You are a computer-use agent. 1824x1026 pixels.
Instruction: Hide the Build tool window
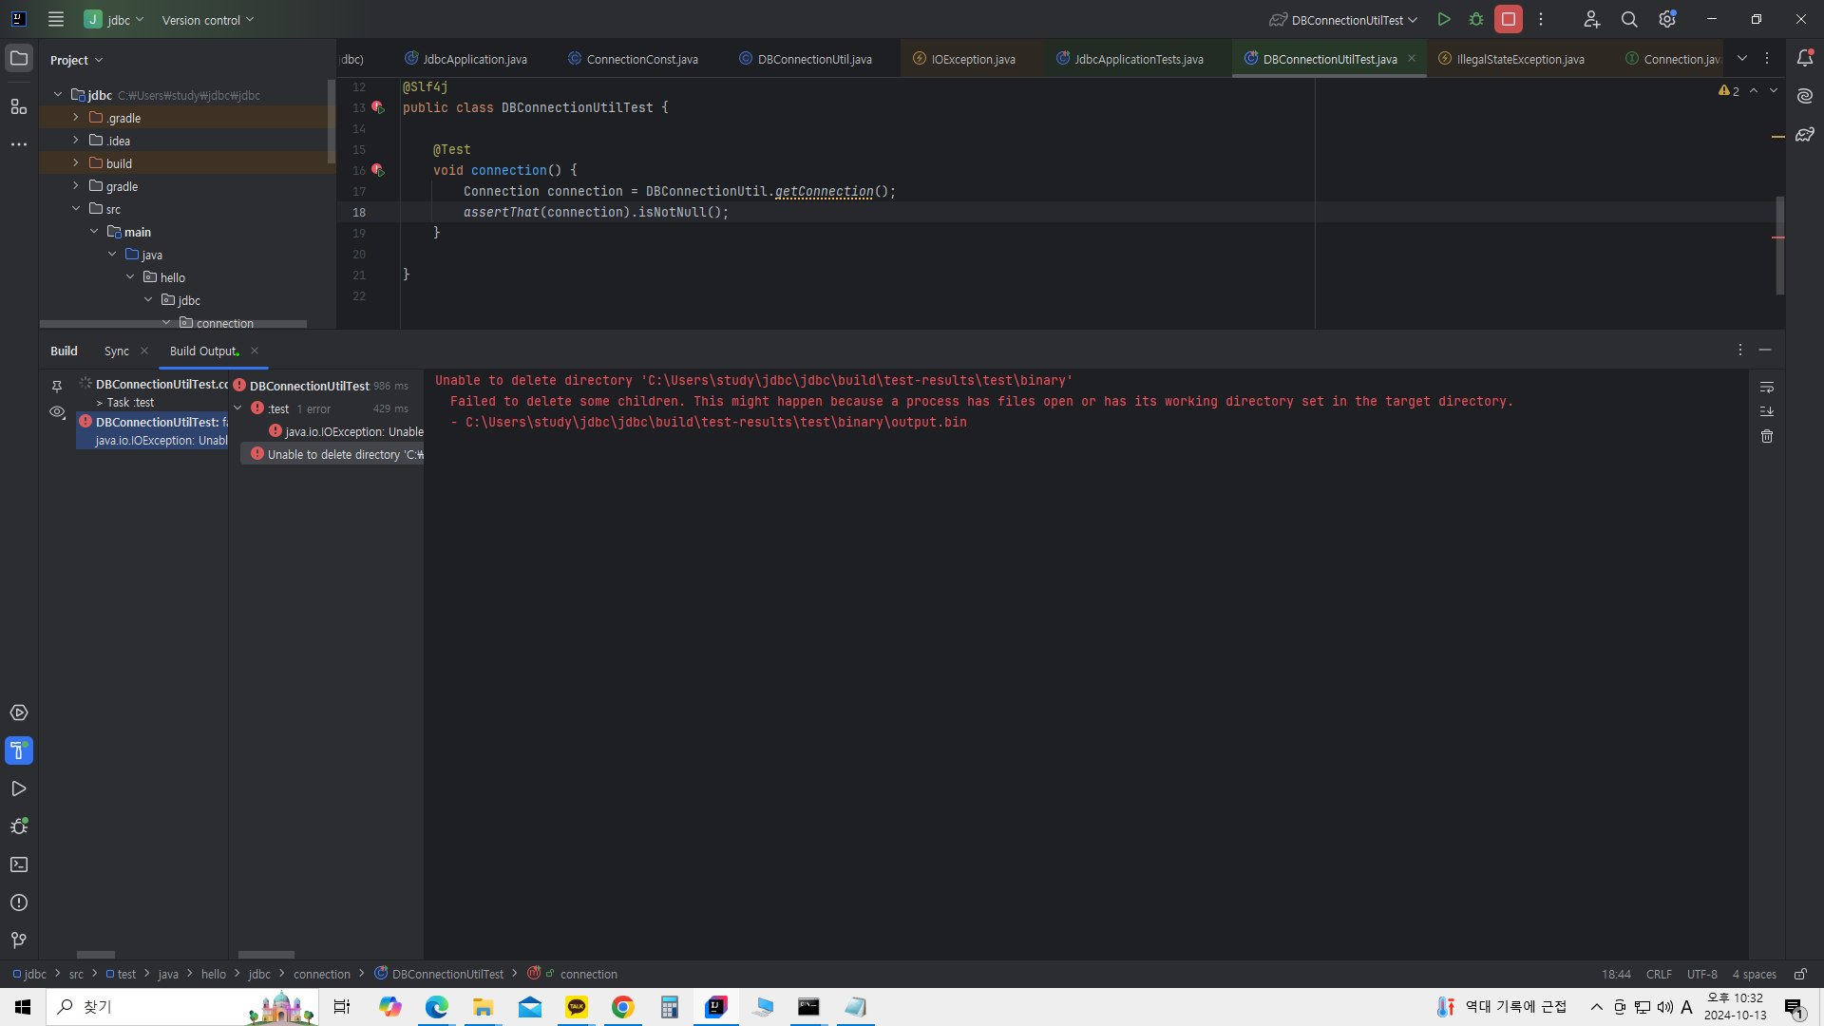tap(1765, 350)
